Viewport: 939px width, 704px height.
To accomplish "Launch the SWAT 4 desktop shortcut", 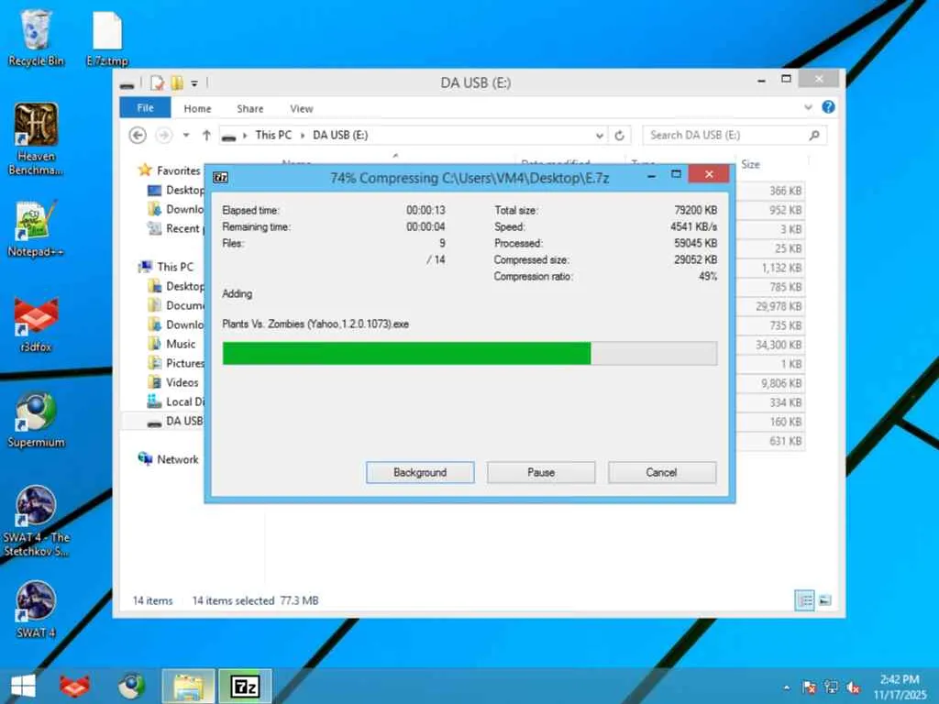I will (x=36, y=610).
